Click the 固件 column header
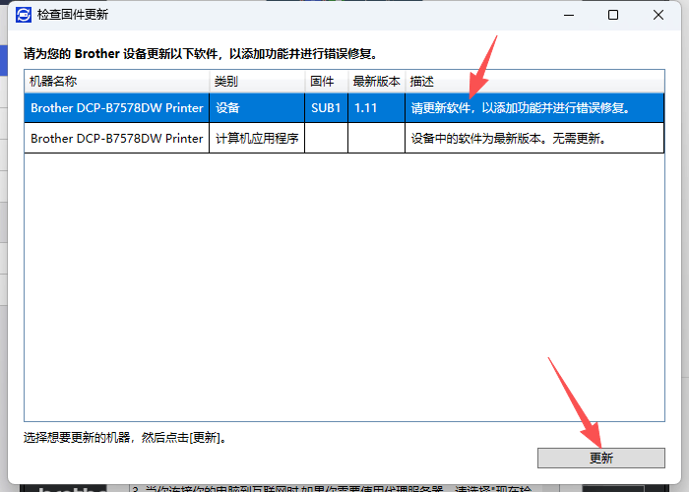The image size is (689, 492). [x=322, y=81]
